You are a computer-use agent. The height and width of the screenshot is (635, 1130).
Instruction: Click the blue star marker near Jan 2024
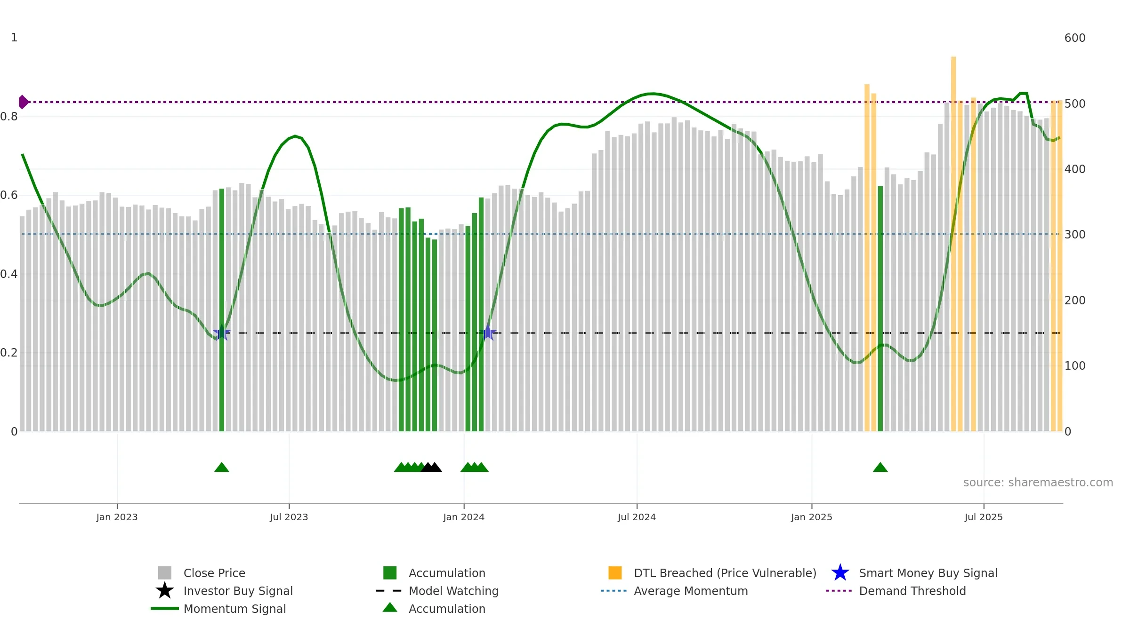coord(488,333)
